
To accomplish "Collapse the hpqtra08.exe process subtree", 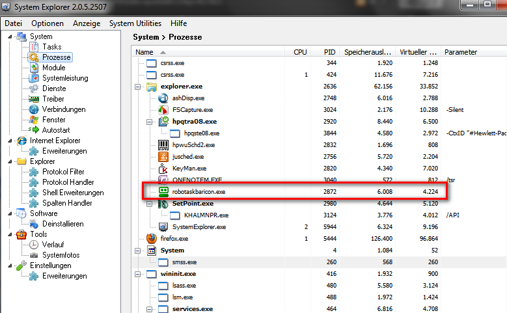I will pos(150,122).
